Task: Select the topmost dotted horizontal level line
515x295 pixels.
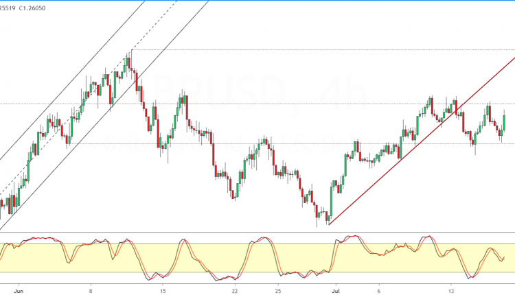Action: [323, 50]
